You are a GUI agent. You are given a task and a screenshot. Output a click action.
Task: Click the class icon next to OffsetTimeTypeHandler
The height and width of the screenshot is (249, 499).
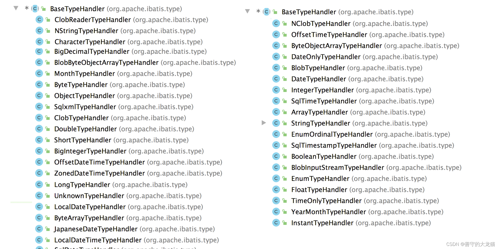pos(276,34)
